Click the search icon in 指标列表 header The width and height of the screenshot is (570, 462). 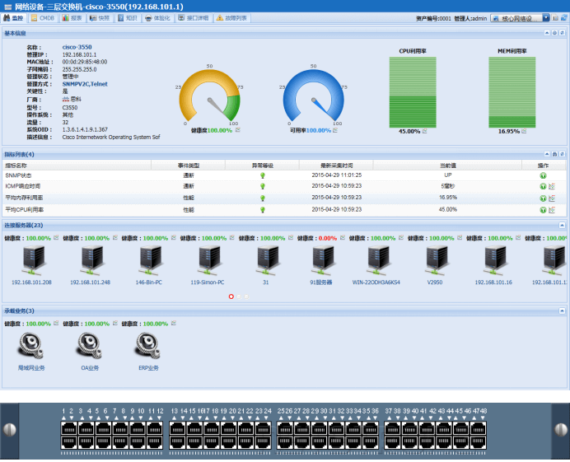(x=554, y=154)
